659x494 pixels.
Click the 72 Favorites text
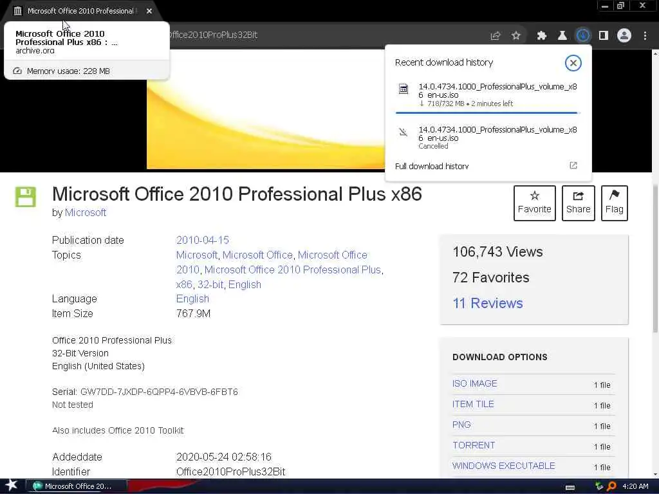(x=491, y=277)
